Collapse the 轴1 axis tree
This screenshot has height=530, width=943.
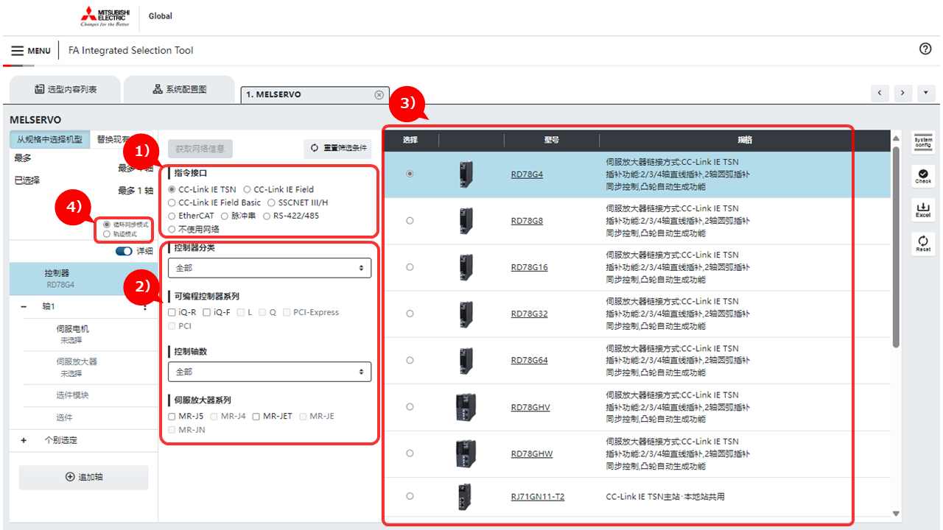[x=24, y=306]
